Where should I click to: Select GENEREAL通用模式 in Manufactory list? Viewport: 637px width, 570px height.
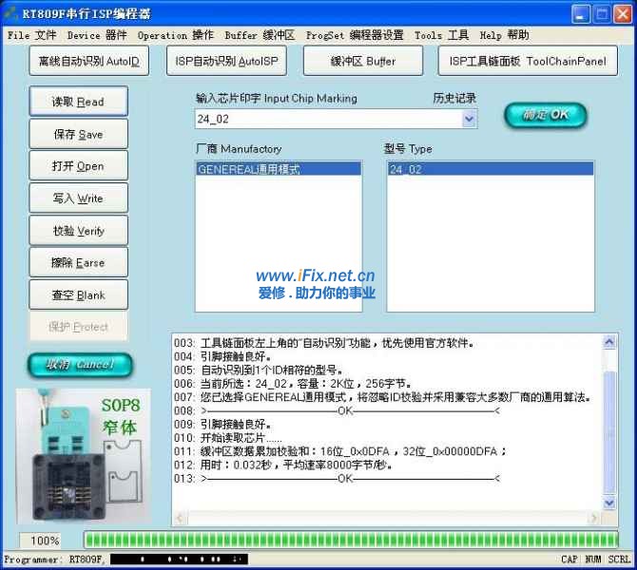tap(279, 169)
